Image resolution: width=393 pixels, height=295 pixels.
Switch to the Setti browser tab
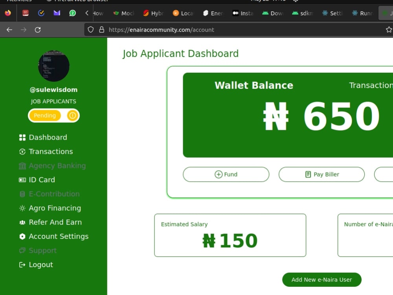[332, 13]
